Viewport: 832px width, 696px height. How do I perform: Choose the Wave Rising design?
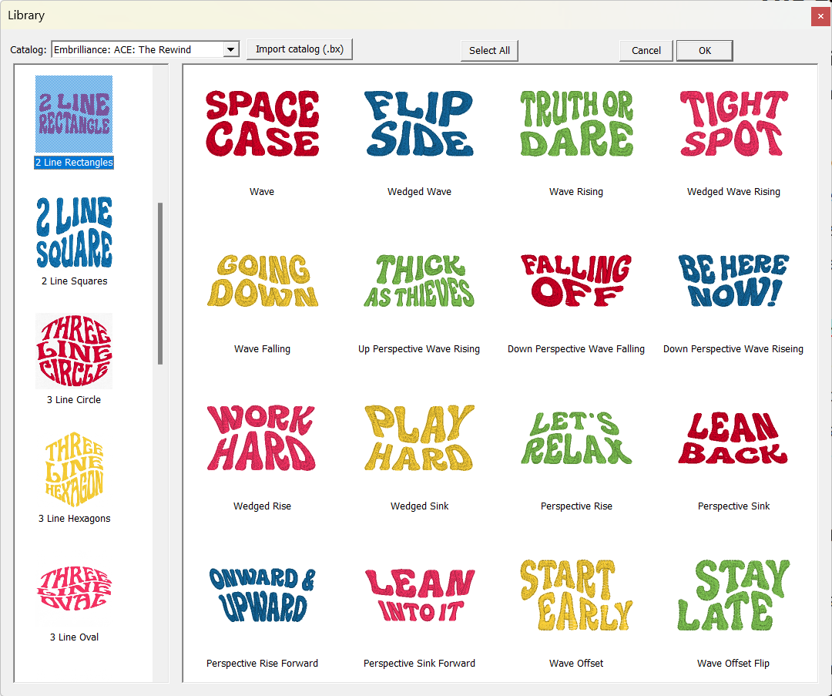point(576,123)
